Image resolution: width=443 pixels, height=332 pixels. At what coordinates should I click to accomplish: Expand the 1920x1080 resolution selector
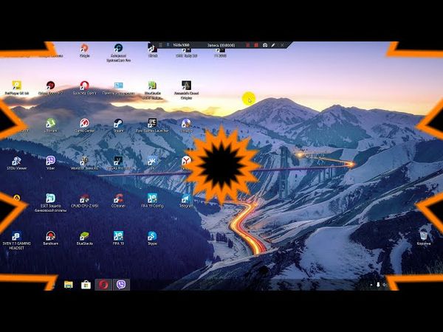[182, 46]
